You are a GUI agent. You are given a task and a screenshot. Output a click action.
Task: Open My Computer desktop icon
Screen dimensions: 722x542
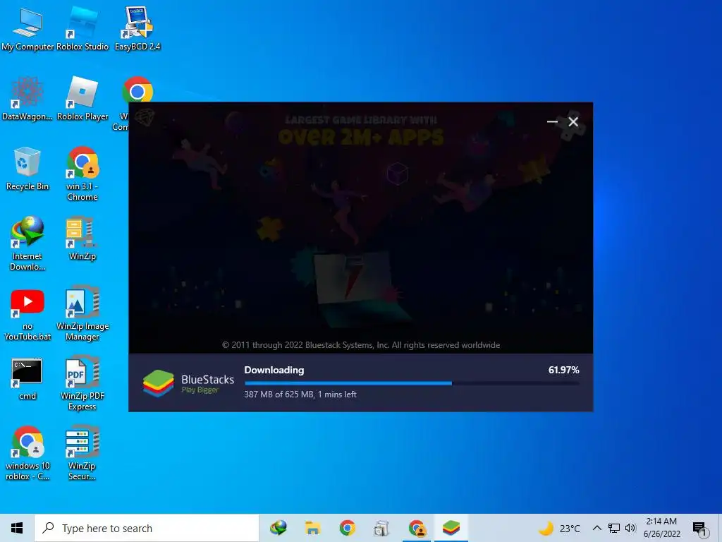pyautogui.click(x=27, y=29)
